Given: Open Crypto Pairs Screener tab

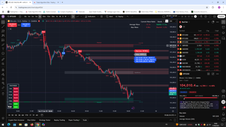Looking at the screenshot, I should point(16,120).
